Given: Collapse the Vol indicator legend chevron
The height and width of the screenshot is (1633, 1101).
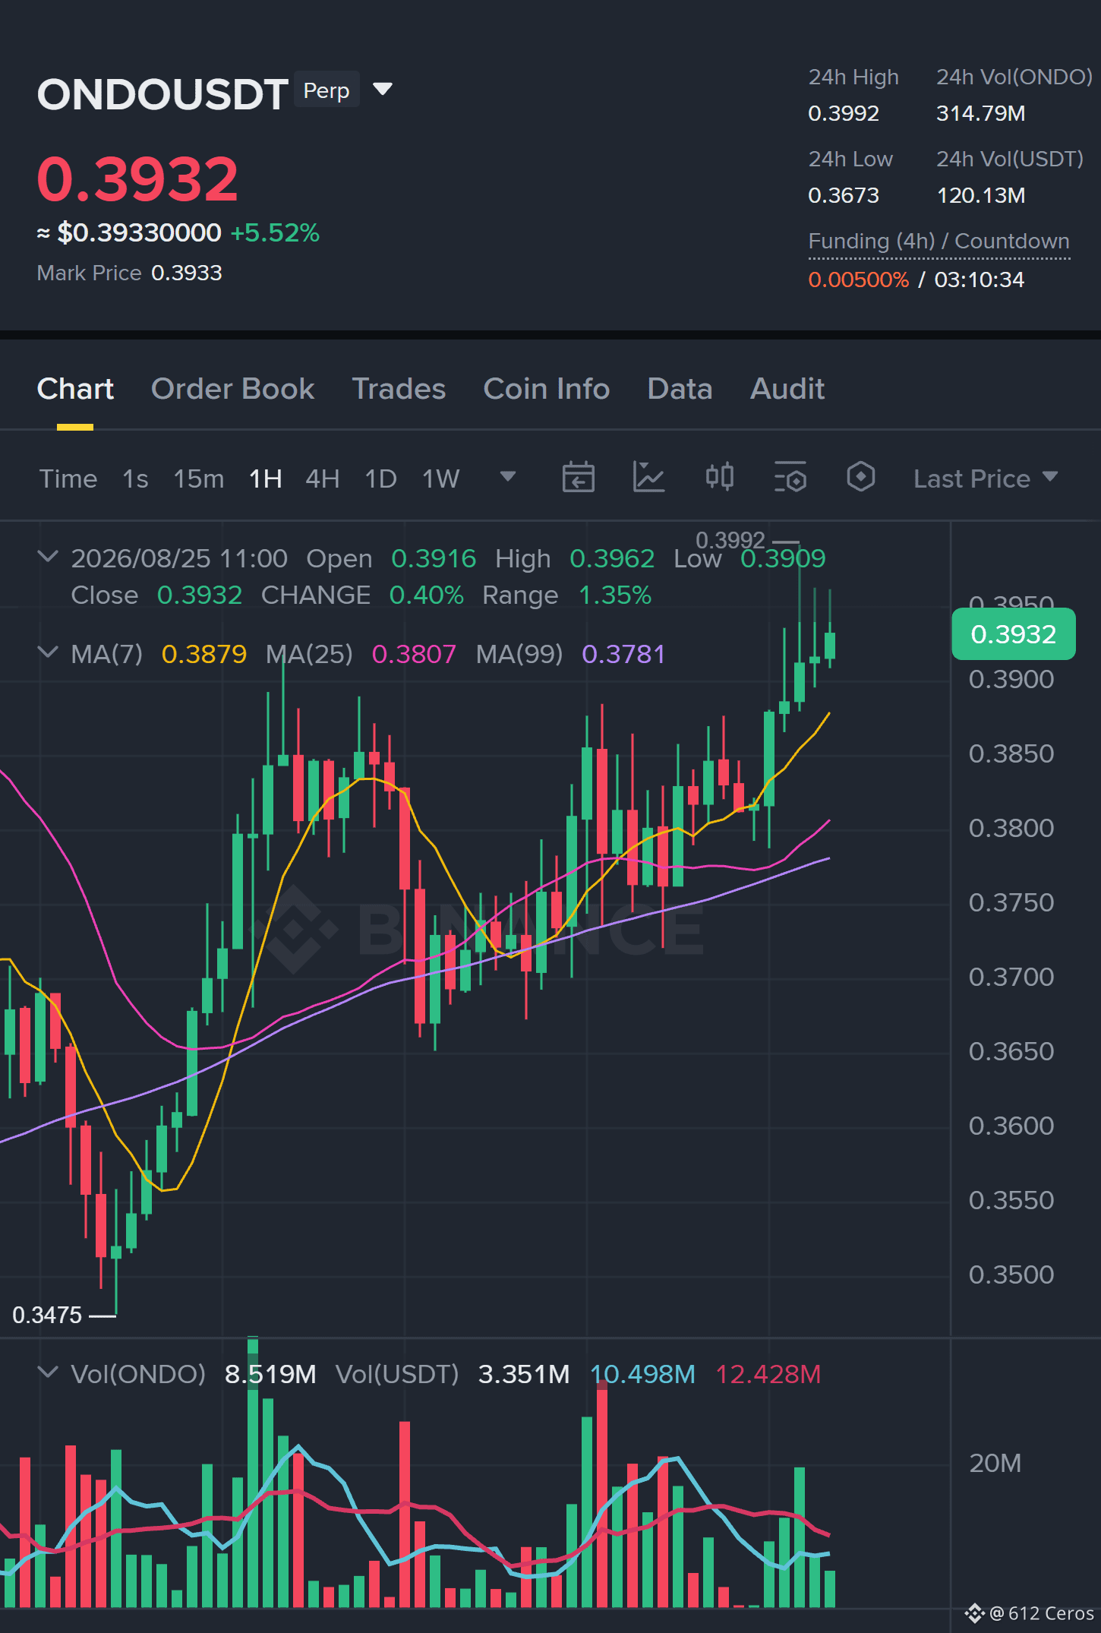Looking at the screenshot, I should click(48, 1372).
